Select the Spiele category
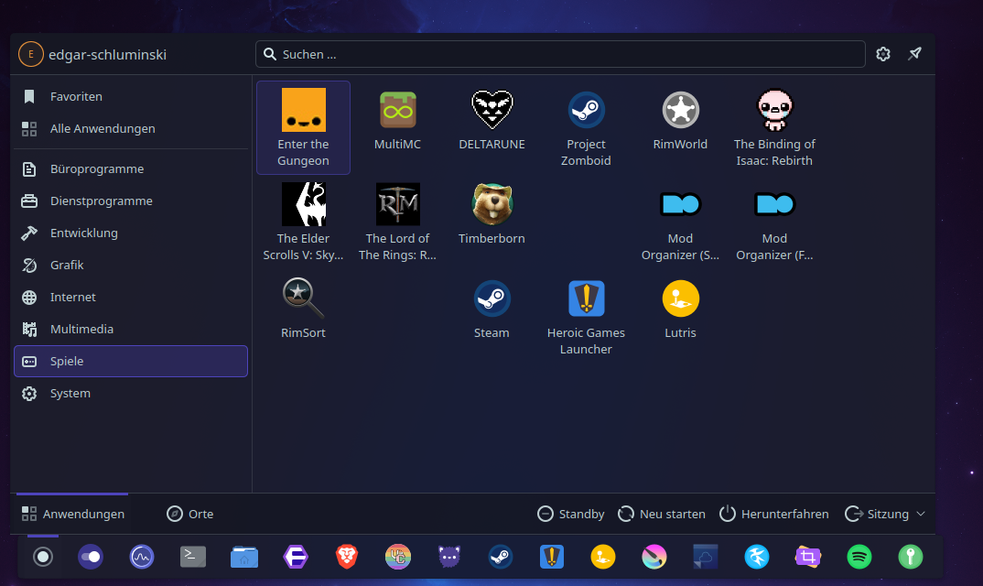Screen dimensions: 983x586 pos(131,361)
